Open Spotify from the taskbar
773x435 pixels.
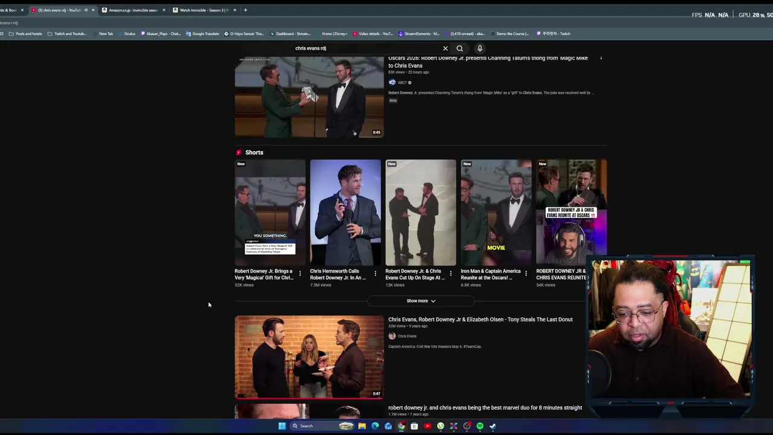click(480, 426)
